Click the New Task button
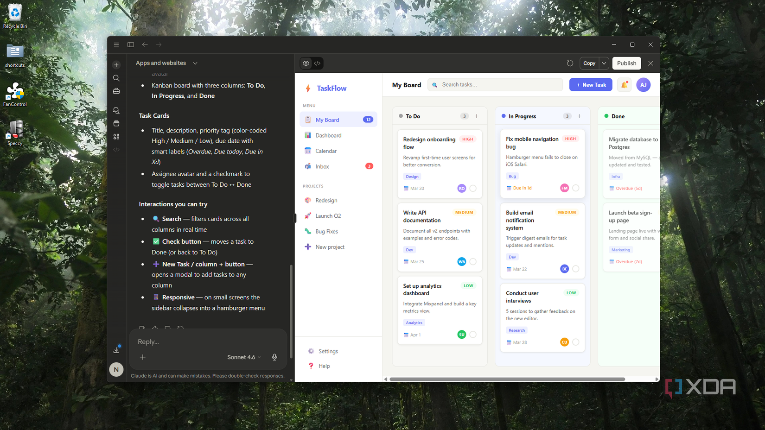 [x=591, y=85]
